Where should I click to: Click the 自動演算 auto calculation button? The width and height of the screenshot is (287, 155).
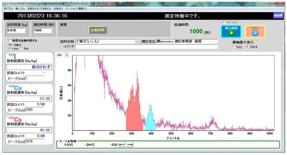tap(98, 30)
